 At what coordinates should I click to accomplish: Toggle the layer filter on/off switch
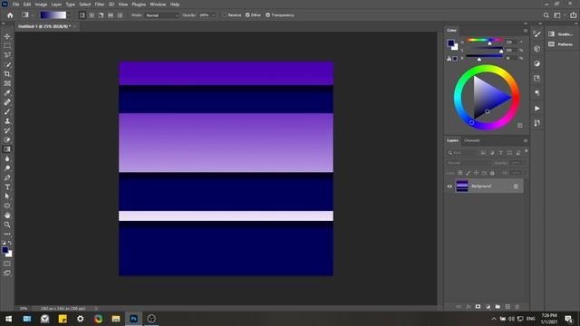coord(526,151)
